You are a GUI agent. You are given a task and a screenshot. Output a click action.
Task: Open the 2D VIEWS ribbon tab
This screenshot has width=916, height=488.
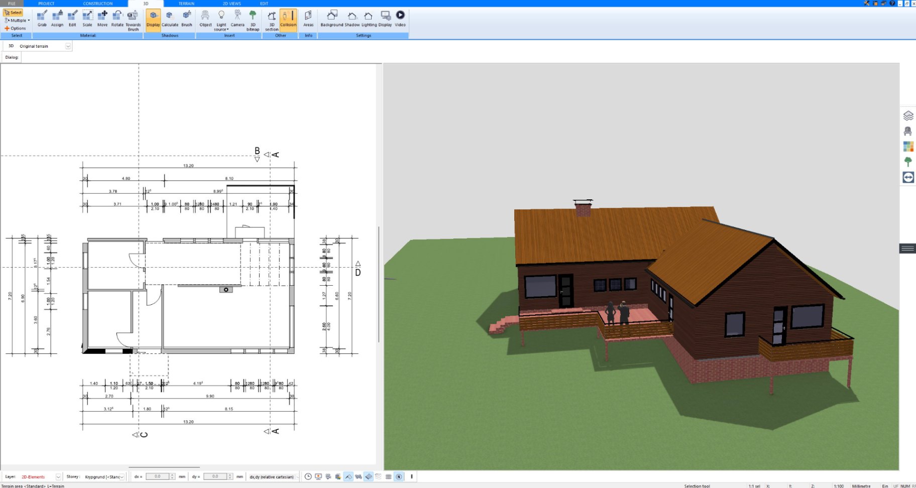click(232, 4)
